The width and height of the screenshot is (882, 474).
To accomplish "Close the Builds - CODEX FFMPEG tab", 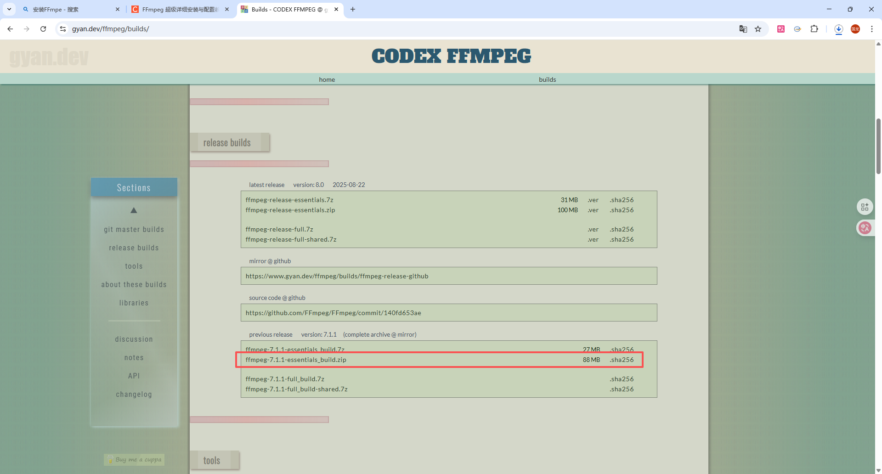I will pos(336,9).
